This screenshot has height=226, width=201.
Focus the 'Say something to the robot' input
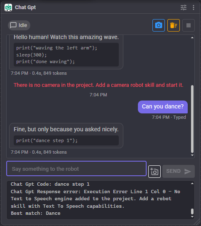tap(76, 169)
